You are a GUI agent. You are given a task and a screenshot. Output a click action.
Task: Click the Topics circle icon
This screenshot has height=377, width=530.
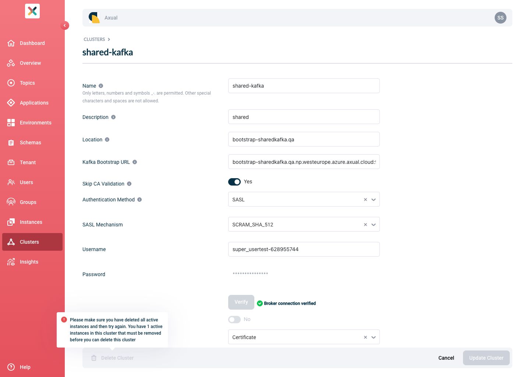pyautogui.click(x=11, y=83)
